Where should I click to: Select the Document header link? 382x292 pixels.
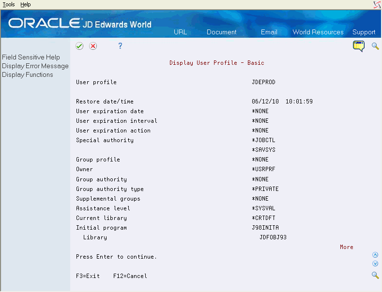221,32
